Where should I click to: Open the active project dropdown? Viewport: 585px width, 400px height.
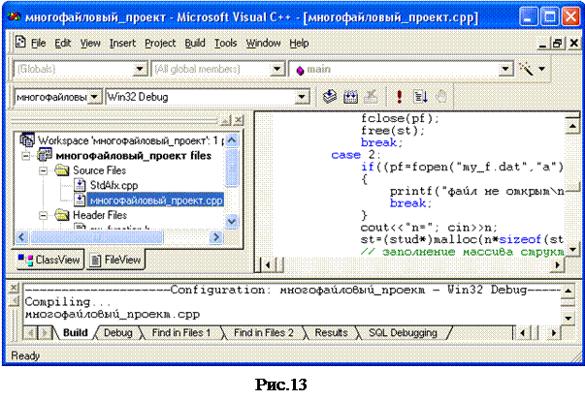click(94, 97)
